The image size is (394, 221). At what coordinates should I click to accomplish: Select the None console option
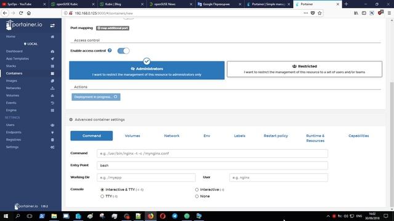[x=197, y=196]
